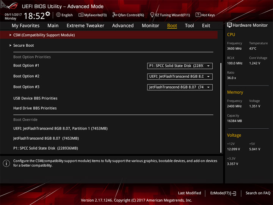Switch to the Monitor tab

pos(151,26)
